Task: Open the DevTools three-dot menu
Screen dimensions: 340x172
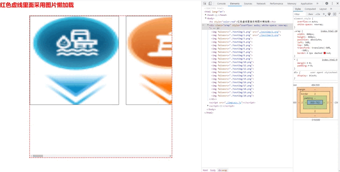Action: [x=332, y=3]
